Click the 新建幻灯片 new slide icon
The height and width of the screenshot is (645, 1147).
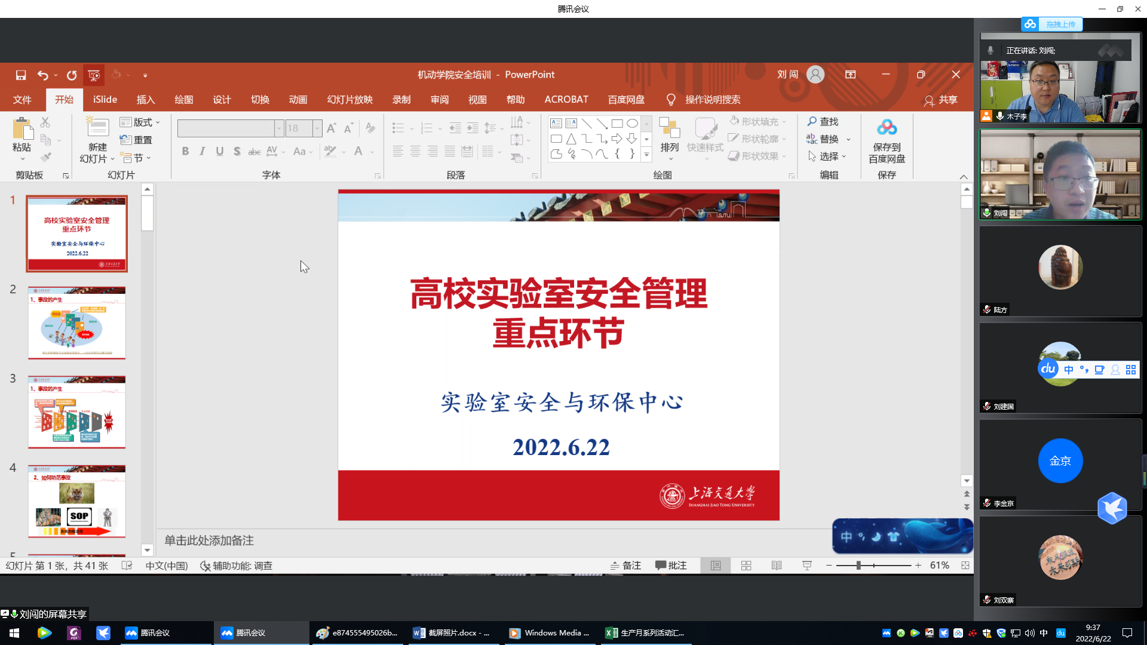[97, 128]
